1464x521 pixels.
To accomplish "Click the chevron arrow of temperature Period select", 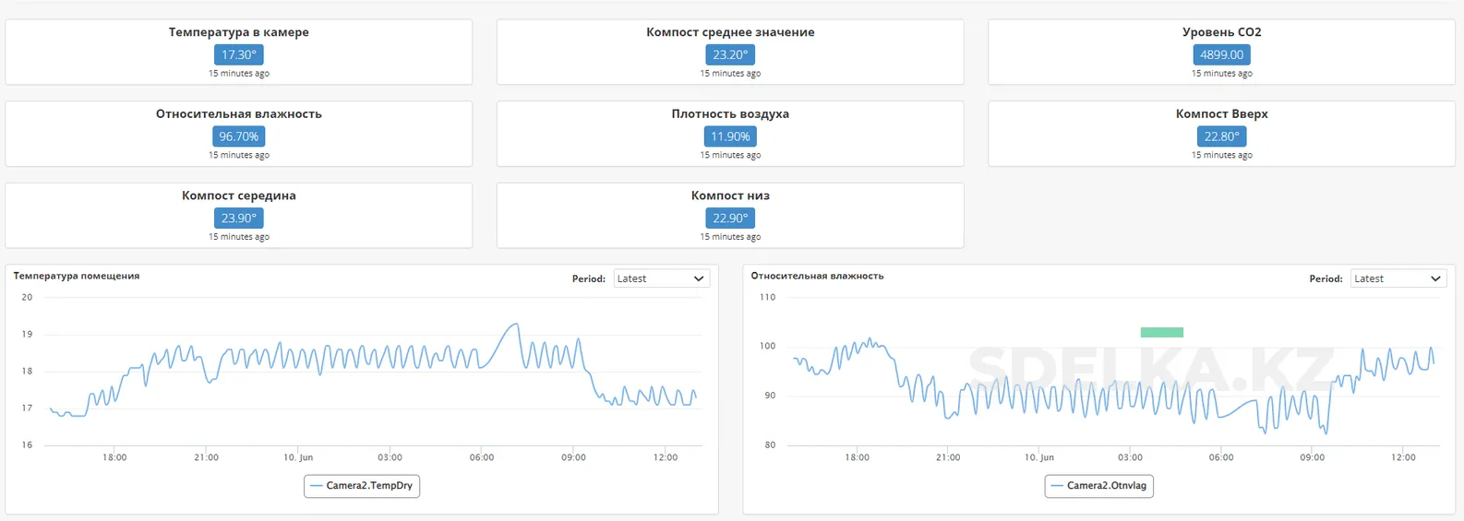I will click(699, 278).
